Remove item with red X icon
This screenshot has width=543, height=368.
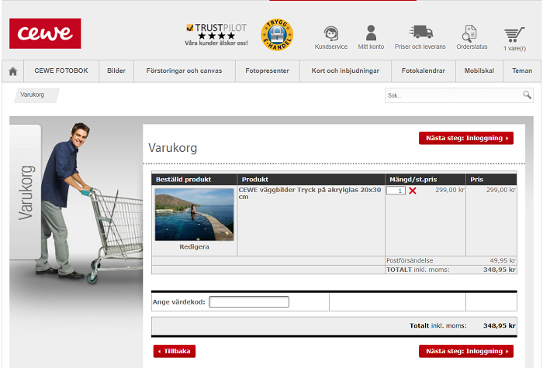point(413,191)
